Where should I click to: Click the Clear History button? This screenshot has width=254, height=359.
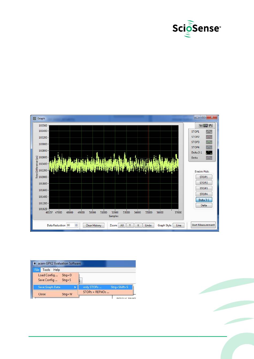pos(94,225)
